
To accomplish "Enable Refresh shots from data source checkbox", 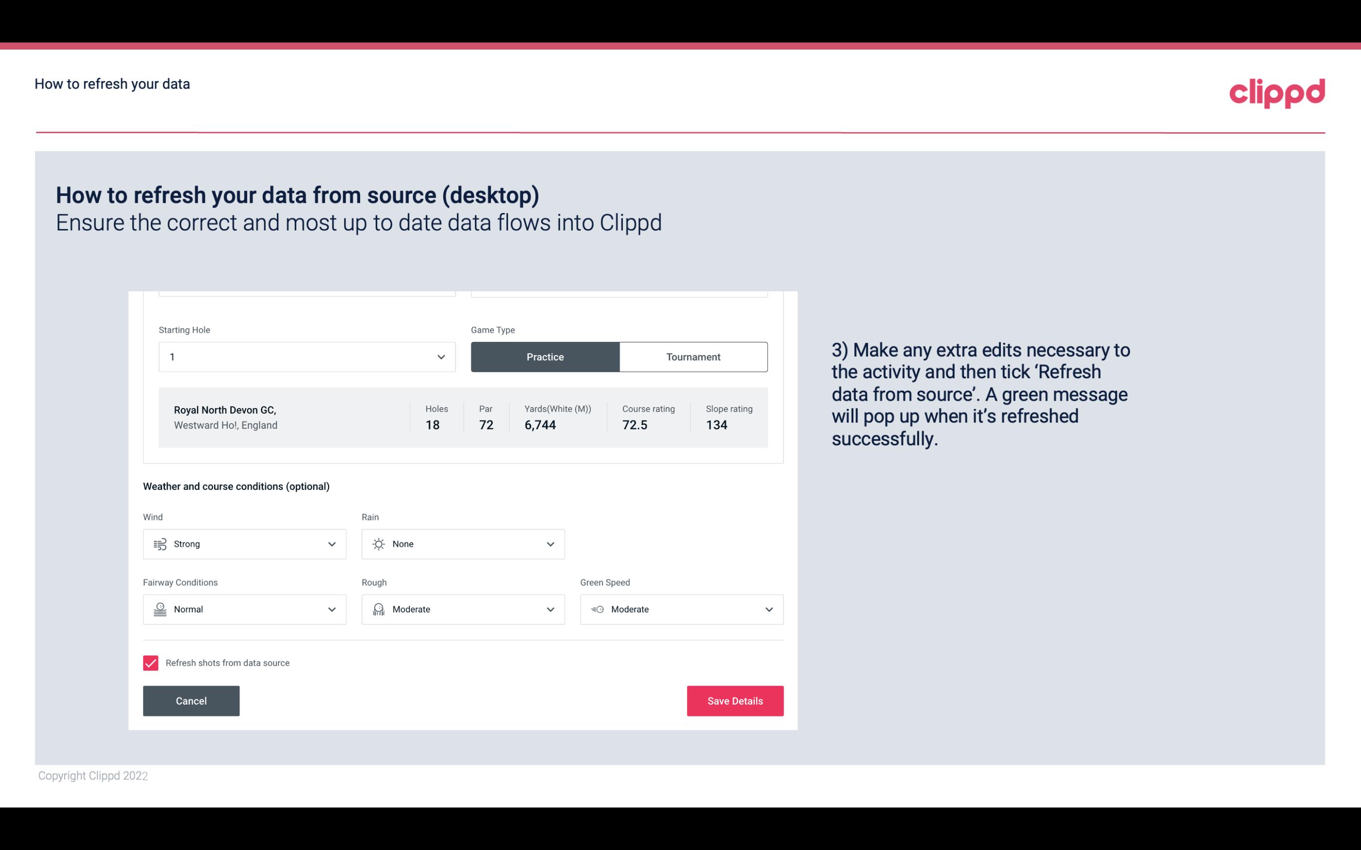I will [151, 663].
